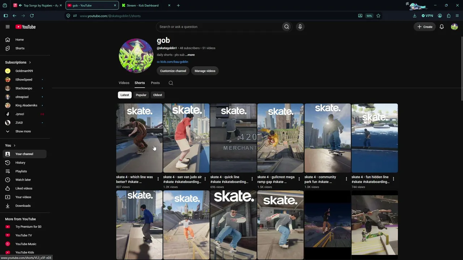Switch to the channel Videos tab
This screenshot has height=260, width=463.
[124, 83]
